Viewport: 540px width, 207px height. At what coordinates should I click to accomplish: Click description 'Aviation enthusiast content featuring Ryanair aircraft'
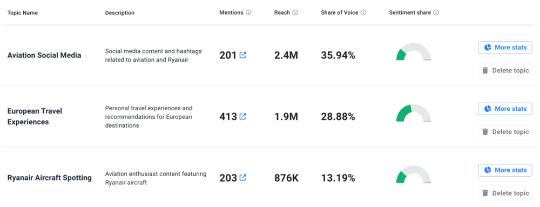(156, 178)
